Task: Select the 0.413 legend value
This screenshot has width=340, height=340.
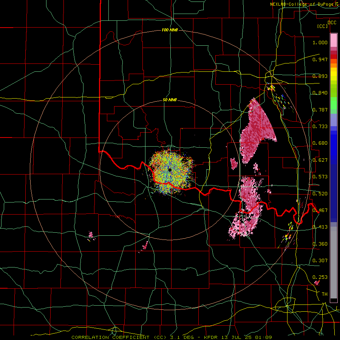Action: (x=320, y=227)
